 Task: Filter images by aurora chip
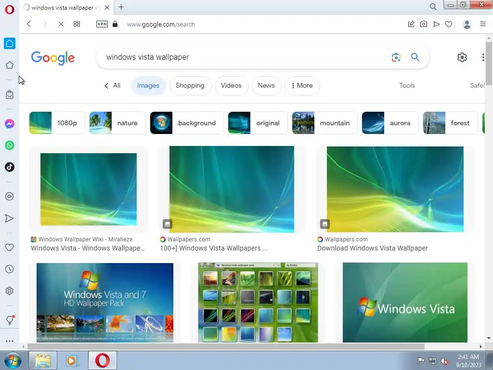tap(390, 123)
